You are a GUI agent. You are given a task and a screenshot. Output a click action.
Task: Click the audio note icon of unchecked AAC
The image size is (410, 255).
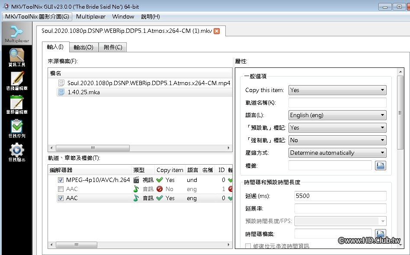coord(136,189)
